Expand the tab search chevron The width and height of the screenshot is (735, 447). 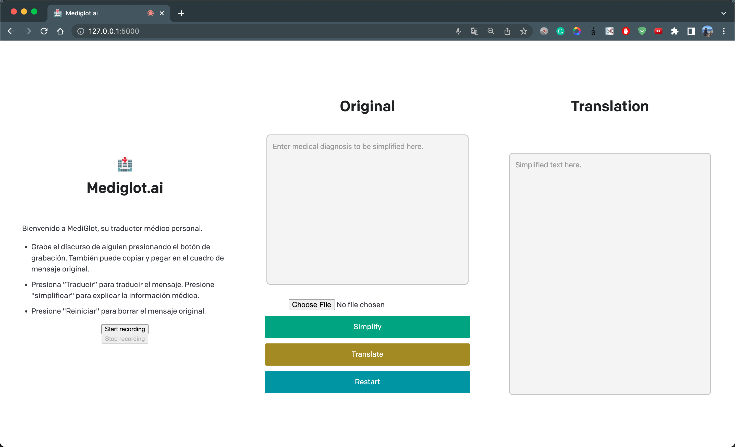(724, 13)
